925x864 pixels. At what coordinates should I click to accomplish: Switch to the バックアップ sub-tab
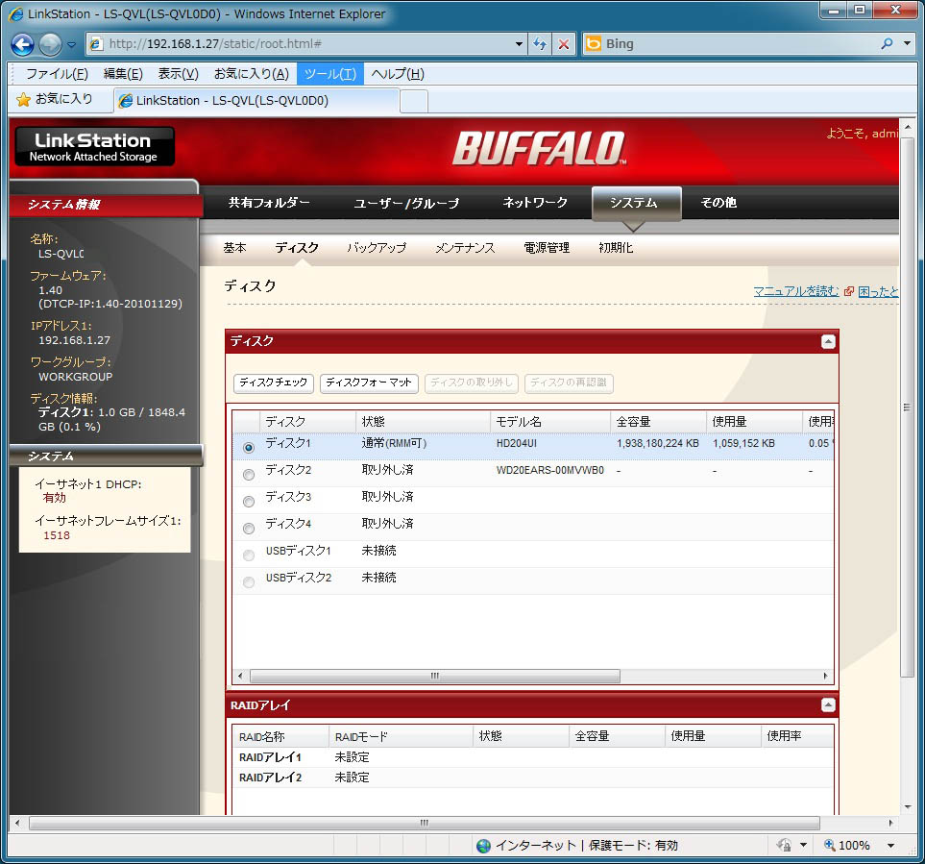[377, 248]
